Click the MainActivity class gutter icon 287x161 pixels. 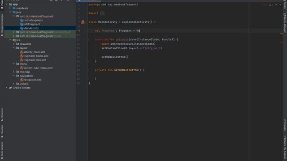pyautogui.click(x=83, y=22)
